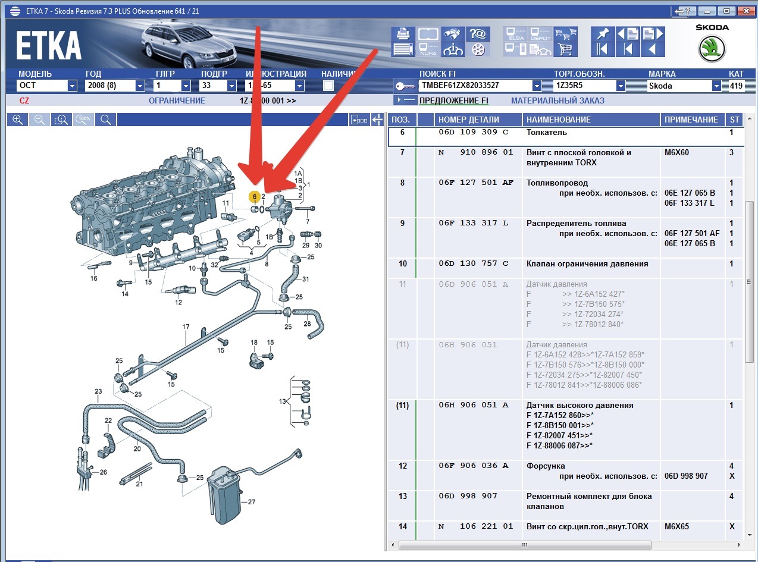Open the information figure icon
Image resolution: width=758 pixels, height=562 pixels.
454,49
